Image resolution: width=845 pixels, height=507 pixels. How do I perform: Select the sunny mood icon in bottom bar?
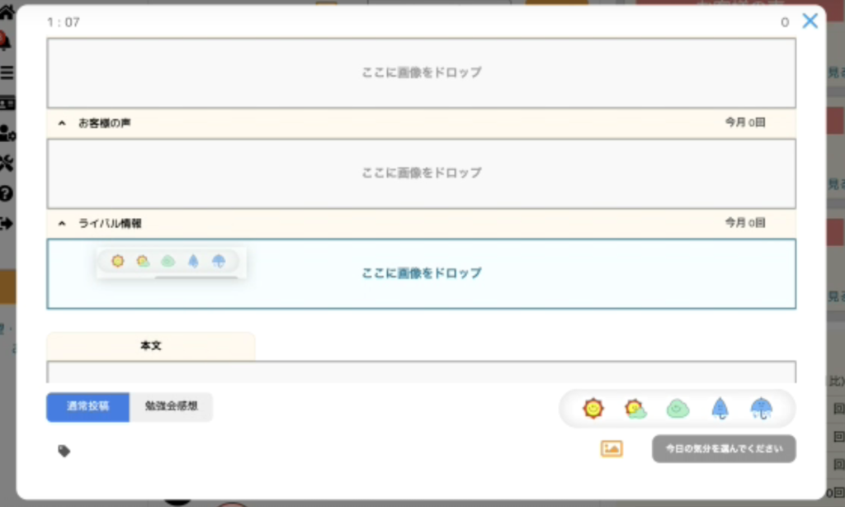pyautogui.click(x=592, y=408)
